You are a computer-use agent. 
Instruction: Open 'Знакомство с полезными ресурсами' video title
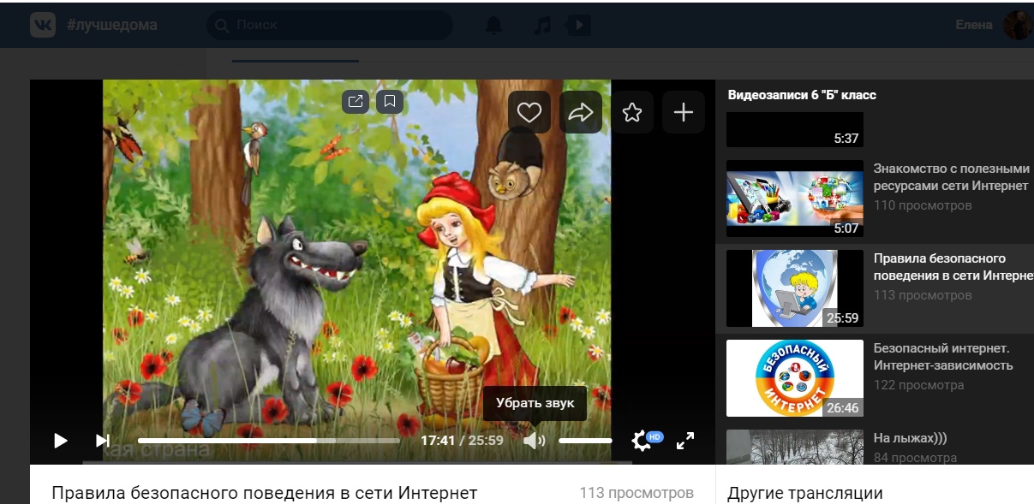tap(951, 177)
